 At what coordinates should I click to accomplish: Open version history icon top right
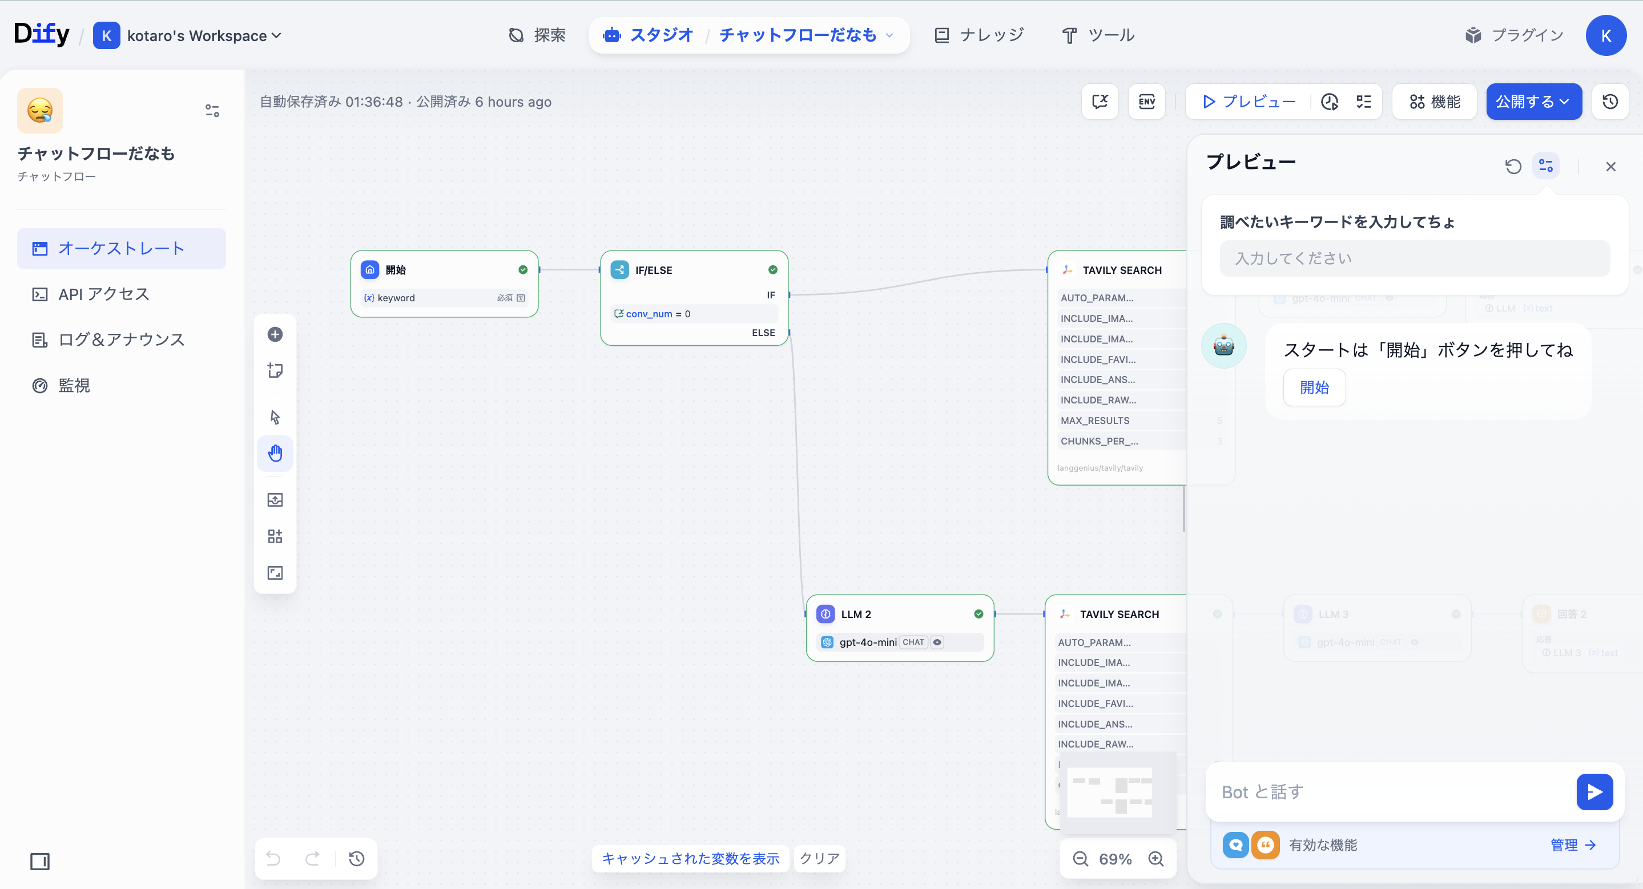1610,102
